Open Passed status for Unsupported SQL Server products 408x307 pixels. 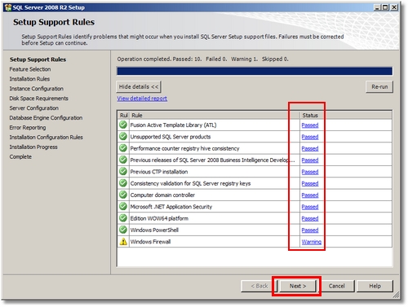pos(310,137)
